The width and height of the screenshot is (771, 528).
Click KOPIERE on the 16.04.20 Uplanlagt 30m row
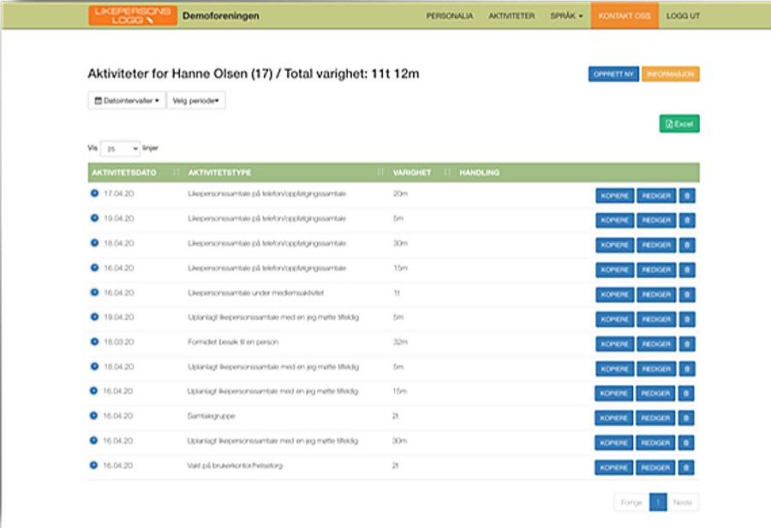613,442
